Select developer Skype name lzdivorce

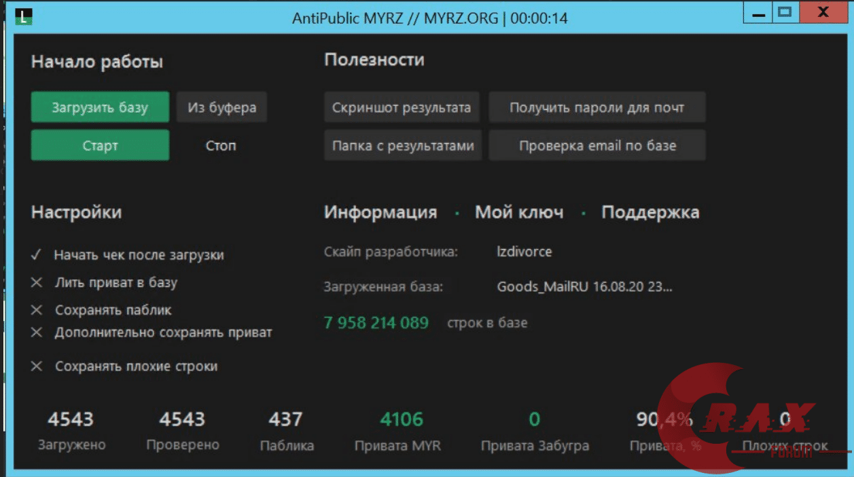[524, 252]
